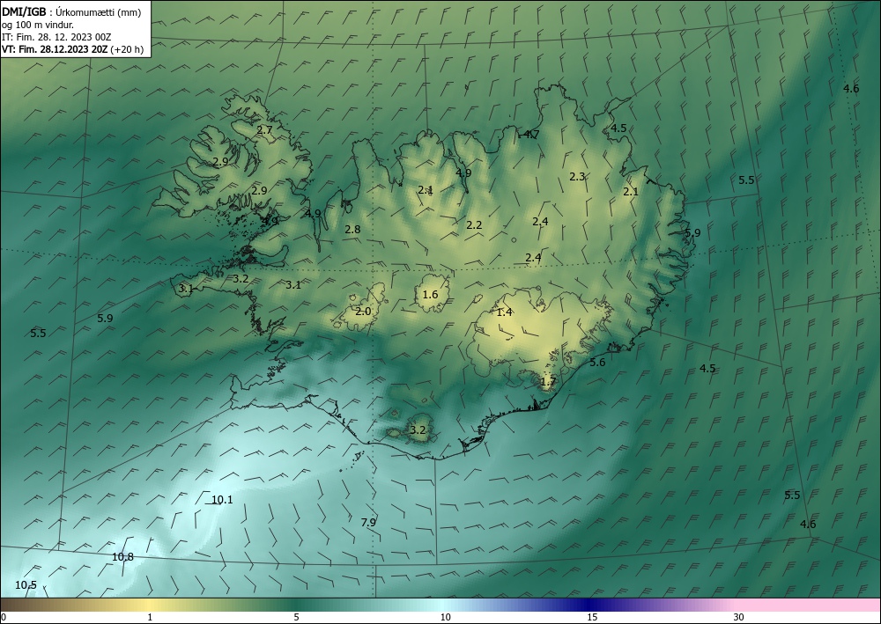
Task: Click the 2.2 value in central north Iceland
Action: coord(474,225)
